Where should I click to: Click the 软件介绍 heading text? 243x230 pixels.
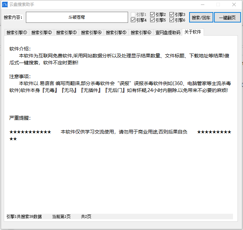(x=20, y=49)
